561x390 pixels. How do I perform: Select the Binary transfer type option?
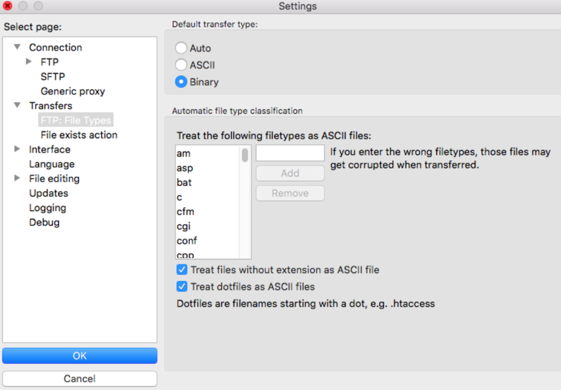pos(181,82)
